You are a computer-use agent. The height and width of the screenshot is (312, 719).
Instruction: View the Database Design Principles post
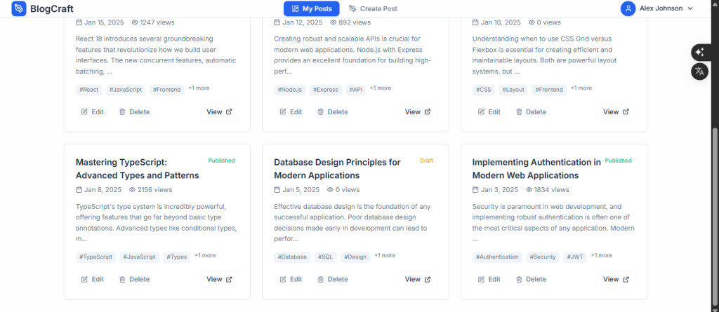click(x=418, y=279)
